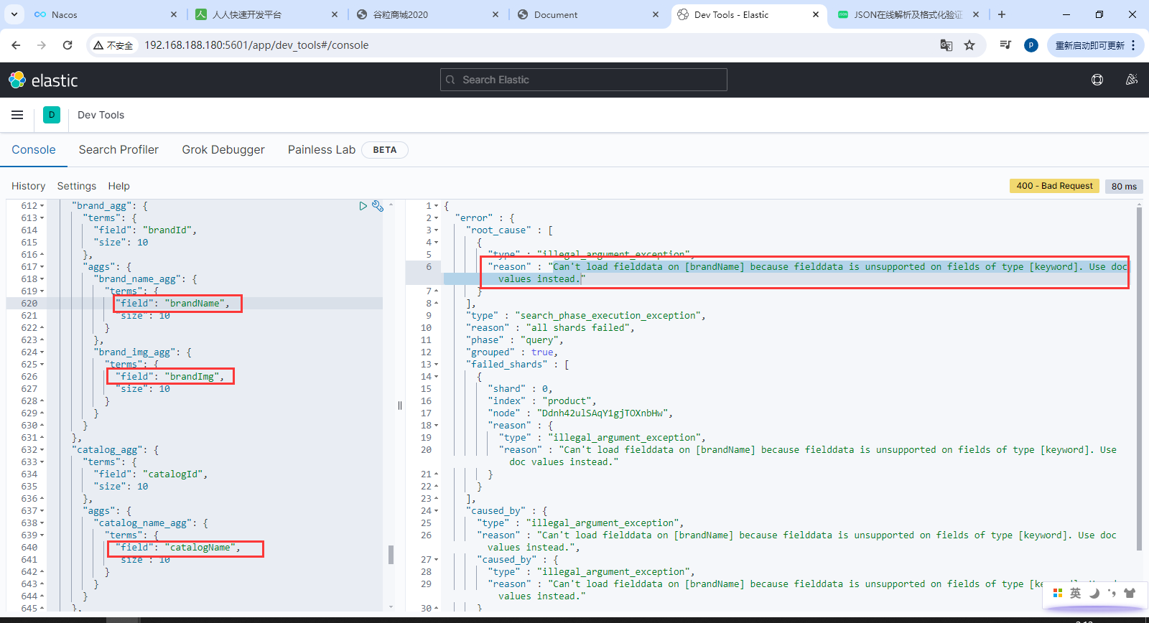Go forward in browser history
Screen dimensions: 1149x623
[42, 45]
